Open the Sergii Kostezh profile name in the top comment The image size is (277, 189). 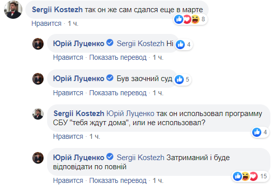click(x=57, y=10)
